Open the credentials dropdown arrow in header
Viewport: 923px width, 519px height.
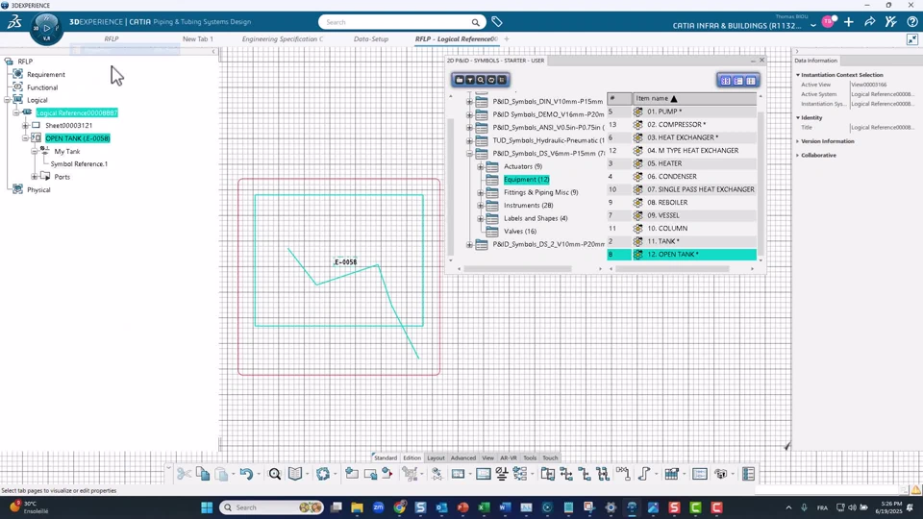(813, 25)
